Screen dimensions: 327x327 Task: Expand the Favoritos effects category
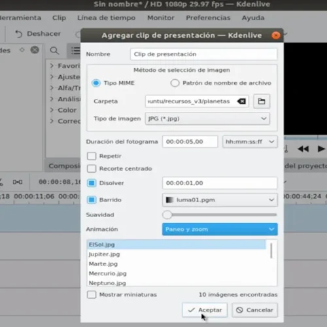(52, 65)
